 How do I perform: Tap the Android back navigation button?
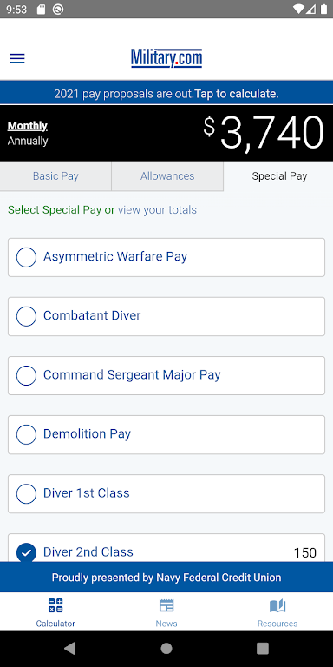point(69,648)
